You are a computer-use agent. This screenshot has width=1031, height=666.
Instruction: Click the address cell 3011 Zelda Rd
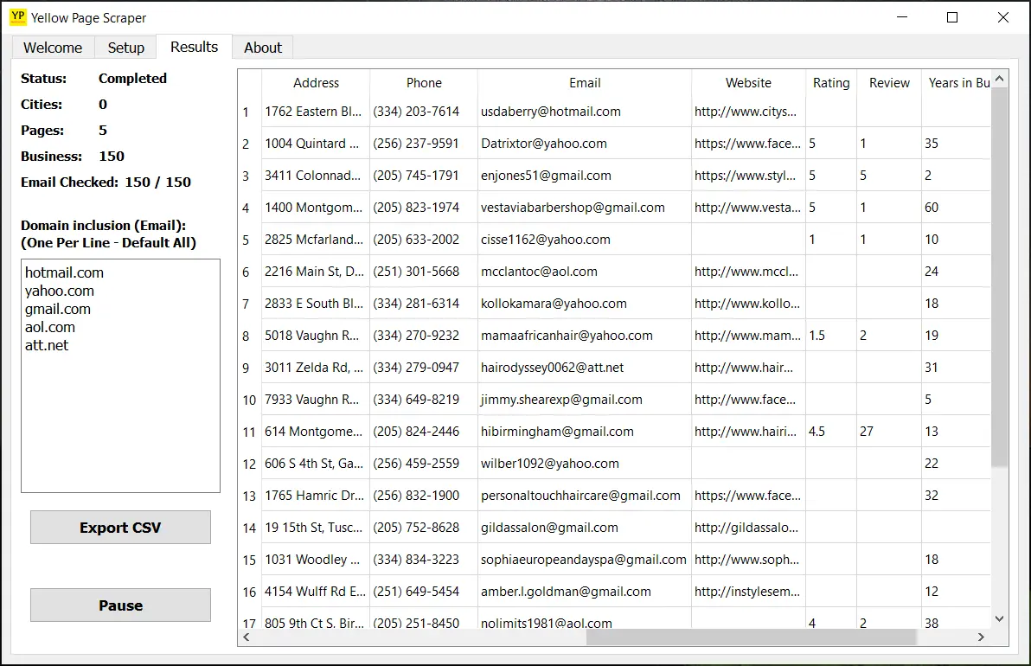[316, 368]
